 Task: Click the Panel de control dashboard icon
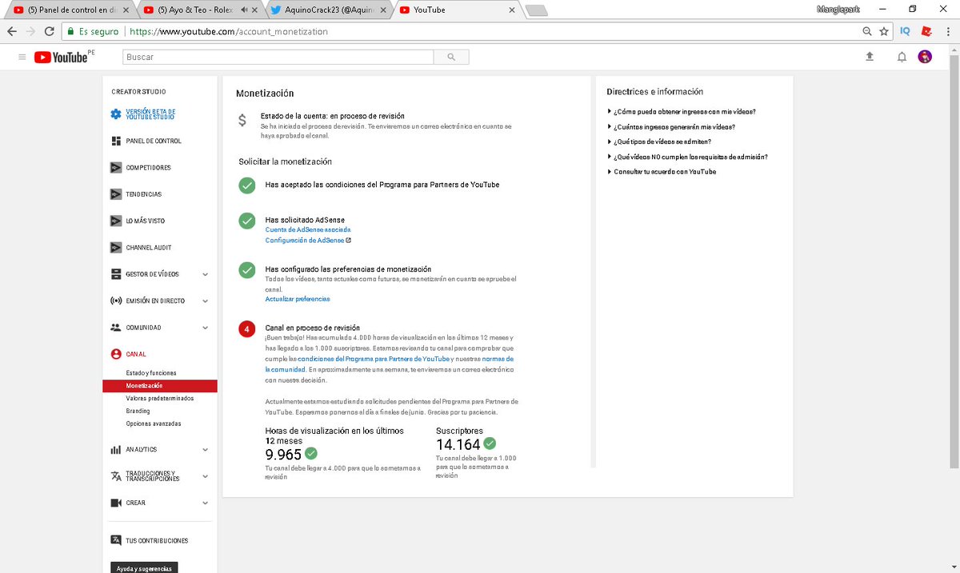click(116, 141)
